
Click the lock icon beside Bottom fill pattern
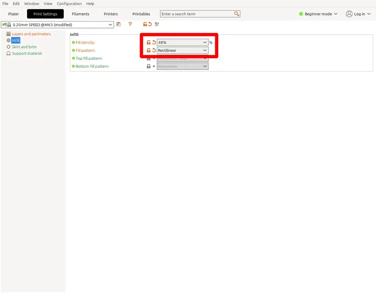tap(149, 66)
